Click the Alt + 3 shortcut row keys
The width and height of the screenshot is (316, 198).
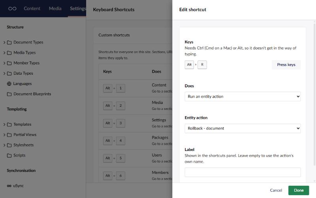114,123
